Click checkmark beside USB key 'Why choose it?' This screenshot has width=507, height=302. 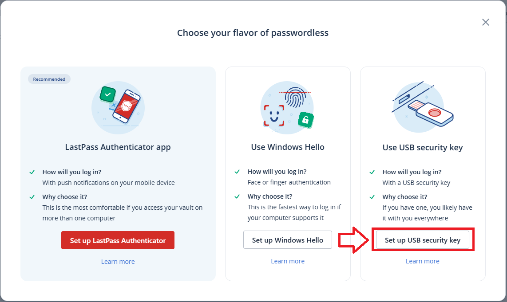tap(372, 196)
